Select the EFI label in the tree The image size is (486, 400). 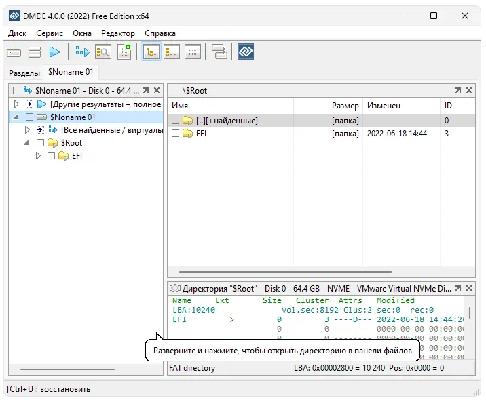[x=77, y=156]
